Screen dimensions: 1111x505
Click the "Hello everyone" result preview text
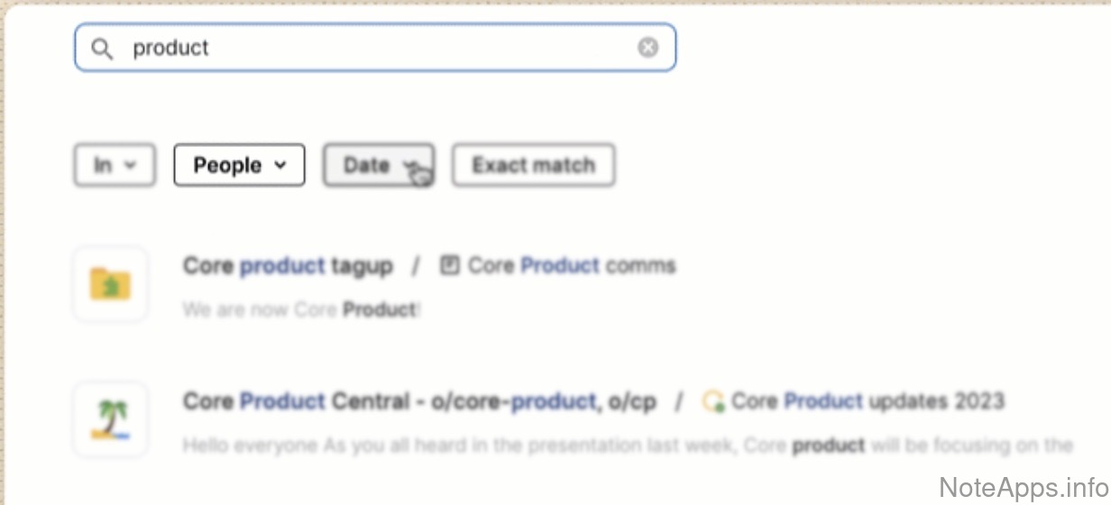click(x=627, y=445)
